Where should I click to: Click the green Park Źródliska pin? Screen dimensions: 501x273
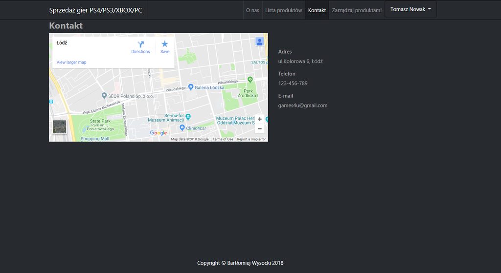[250, 79]
